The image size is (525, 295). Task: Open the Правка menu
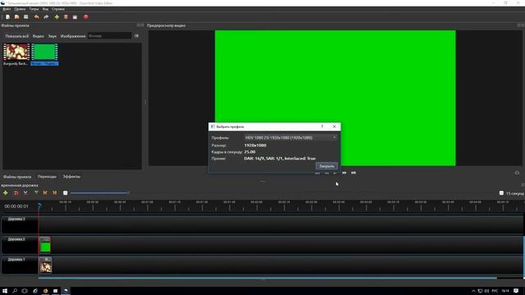click(20, 9)
